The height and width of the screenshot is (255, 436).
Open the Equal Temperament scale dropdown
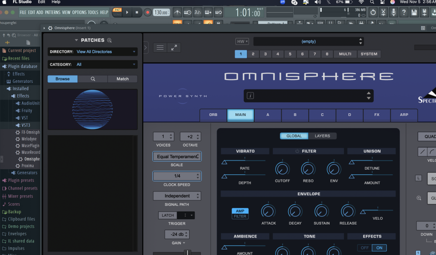pyautogui.click(x=177, y=156)
